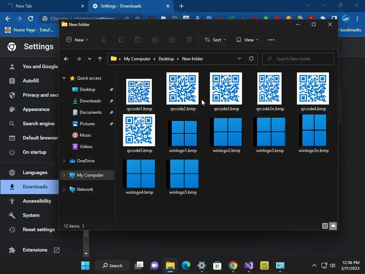Open Home Page - TokuF bookmark
Image resolution: width=365 pixels, height=274 pixels.
(x=30, y=30)
